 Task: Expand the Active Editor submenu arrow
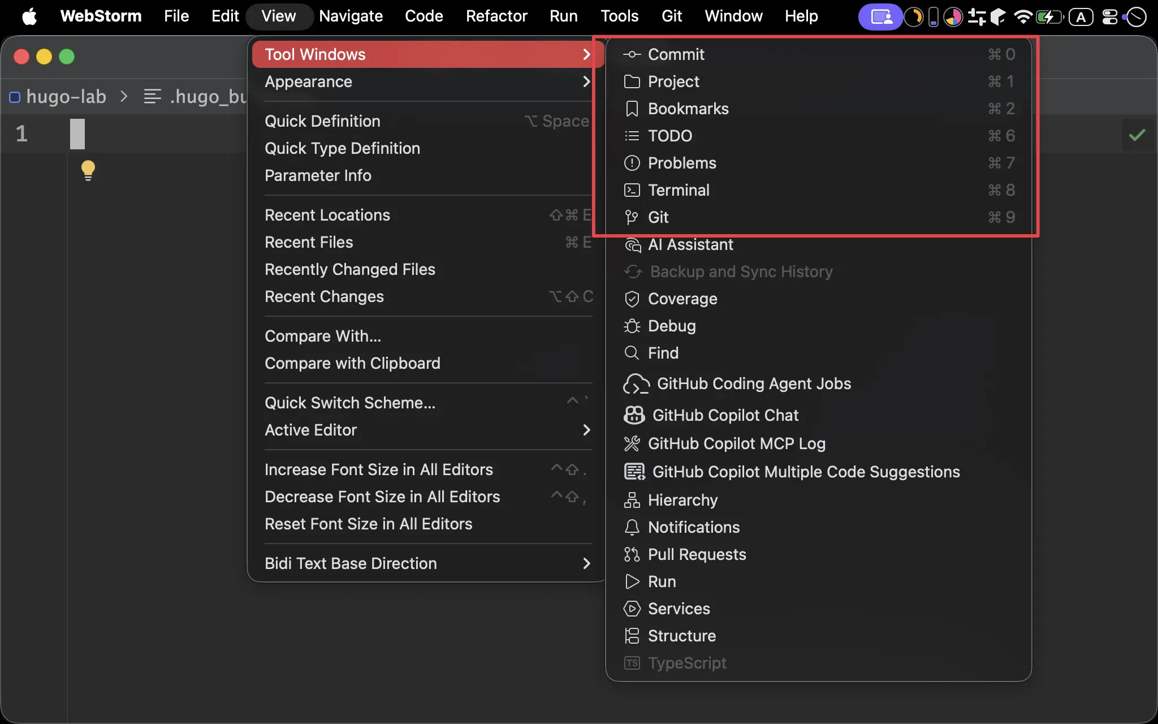tap(586, 430)
